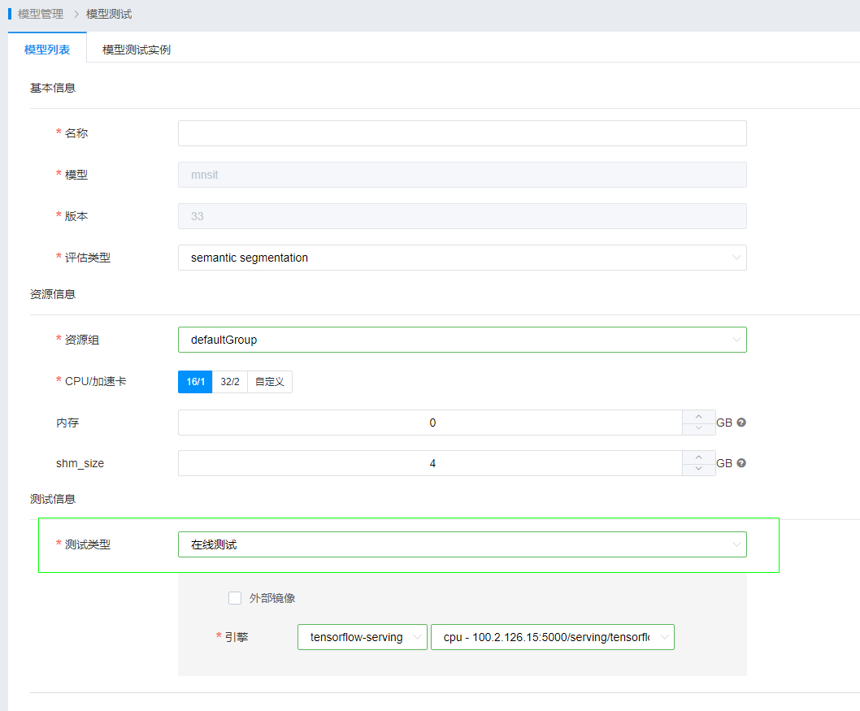Viewport: 860px width, 711px height.
Task: Select the 模型列表 tab
Action: pos(47,50)
